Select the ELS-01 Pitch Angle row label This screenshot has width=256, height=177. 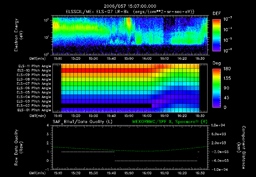pyautogui.click(x=34, y=110)
